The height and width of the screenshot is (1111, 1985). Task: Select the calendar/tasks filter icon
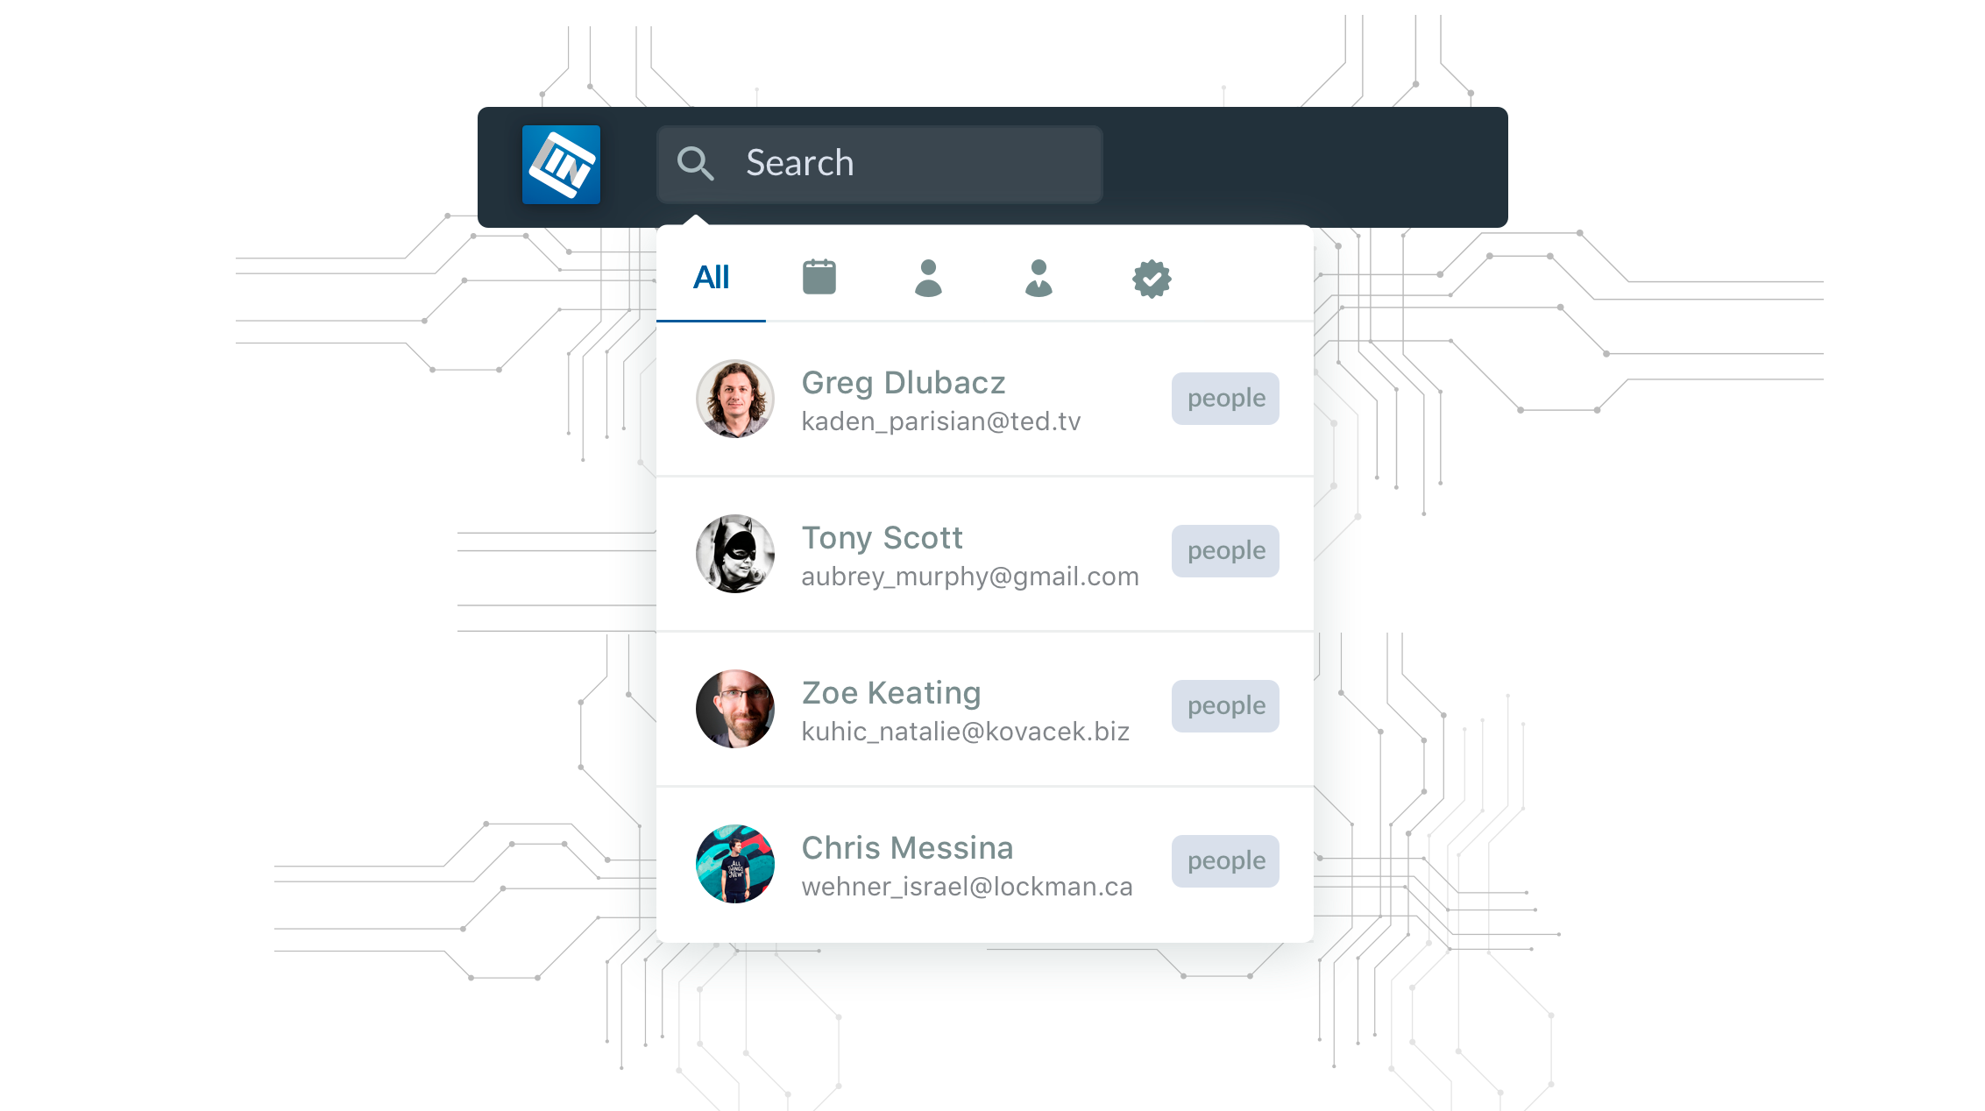tap(819, 277)
